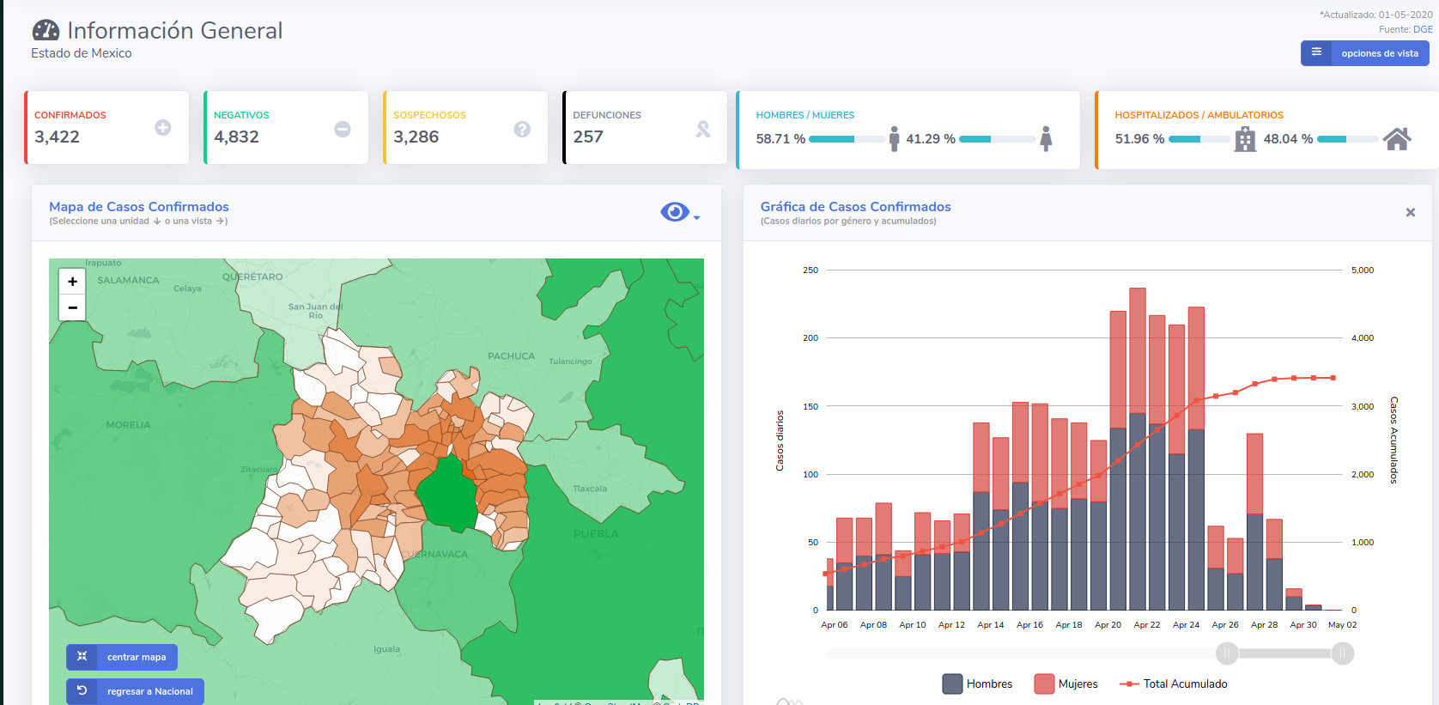Click the green highlighted region on map

(x=446, y=494)
